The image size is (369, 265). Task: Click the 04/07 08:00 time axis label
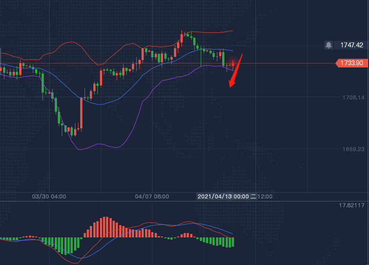pyautogui.click(x=152, y=197)
